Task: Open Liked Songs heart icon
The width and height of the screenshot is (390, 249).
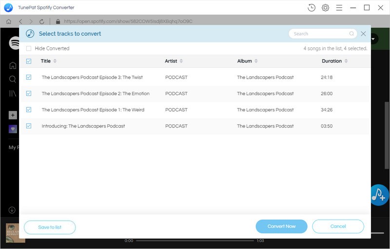Action: click(x=13, y=129)
